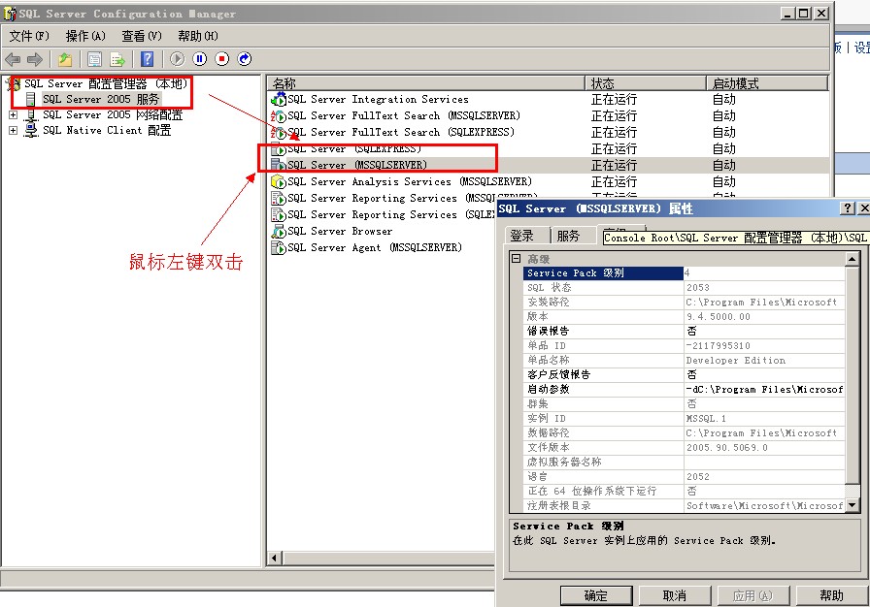Click the 单品名称 value Developer Edition
Image resolution: width=870 pixels, height=607 pixels.
[x=736, y=361]
